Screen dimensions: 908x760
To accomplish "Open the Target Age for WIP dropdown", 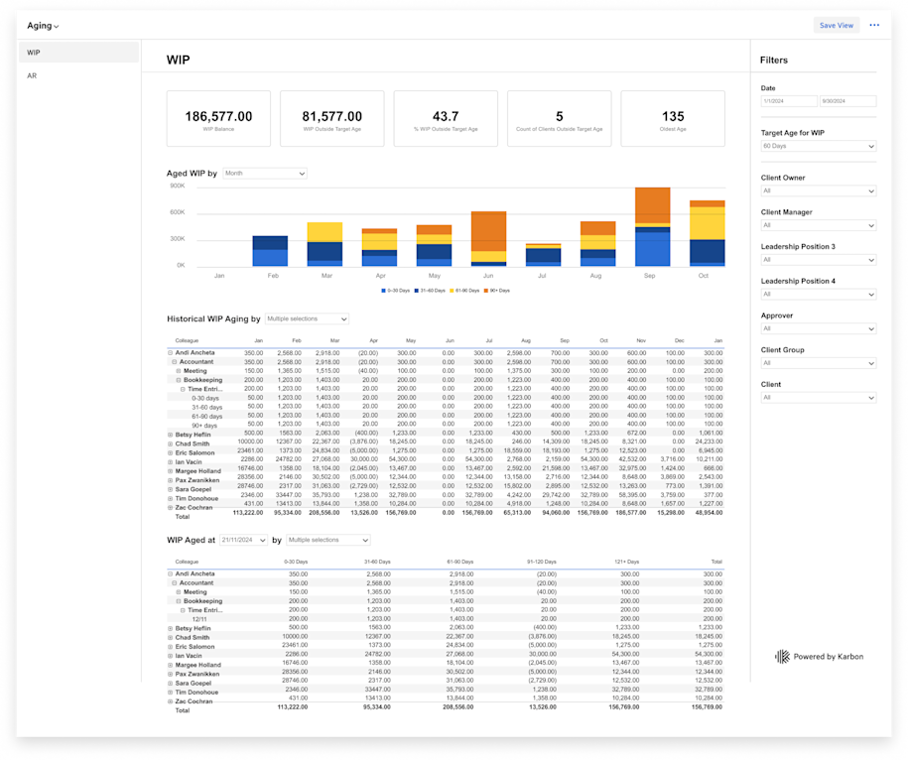I will pos(818,146).
